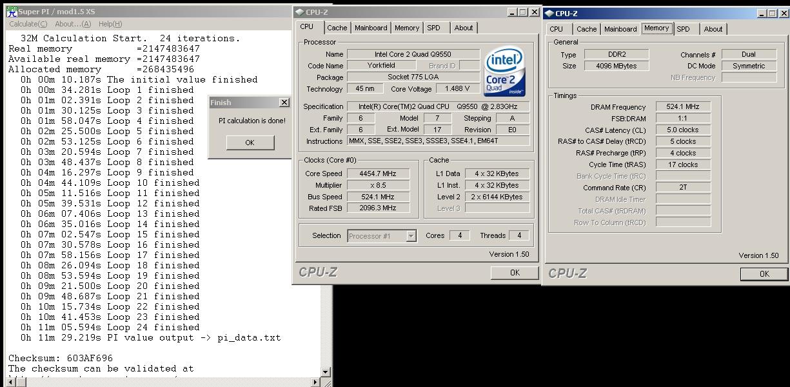The height and width of the screenshot is (387, 790).
Task: Open About tab in processor CPU-Z window
Action: 464,28
